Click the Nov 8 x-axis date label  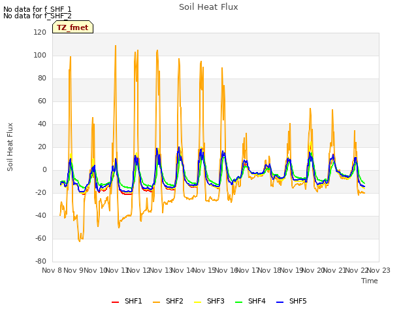tap(52, 270)
